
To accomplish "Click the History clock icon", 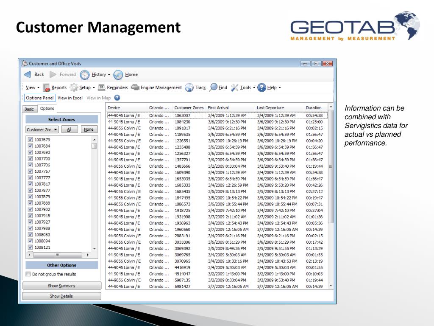I will [85, 75].
